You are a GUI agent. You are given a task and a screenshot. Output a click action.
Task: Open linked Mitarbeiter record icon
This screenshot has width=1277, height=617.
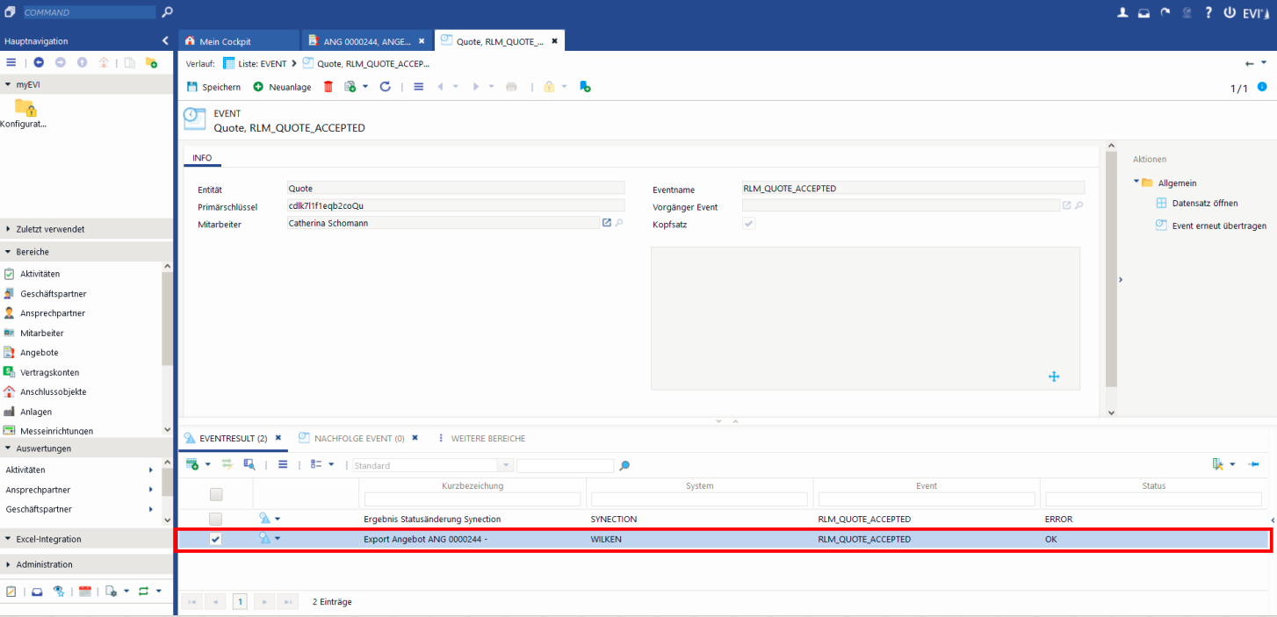tap(606, 224)
